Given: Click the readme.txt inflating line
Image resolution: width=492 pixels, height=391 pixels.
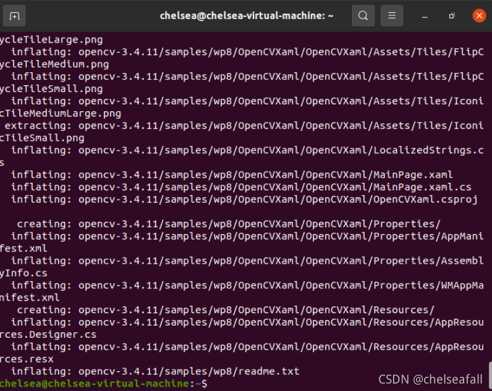Looking at the screenshot, I should [x=155, y=371].
